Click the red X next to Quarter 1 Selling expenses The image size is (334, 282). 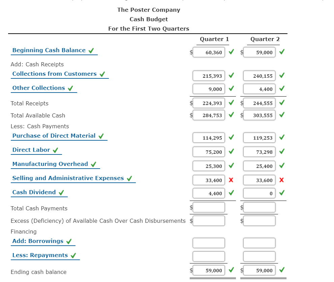click(x=231, y=180)
